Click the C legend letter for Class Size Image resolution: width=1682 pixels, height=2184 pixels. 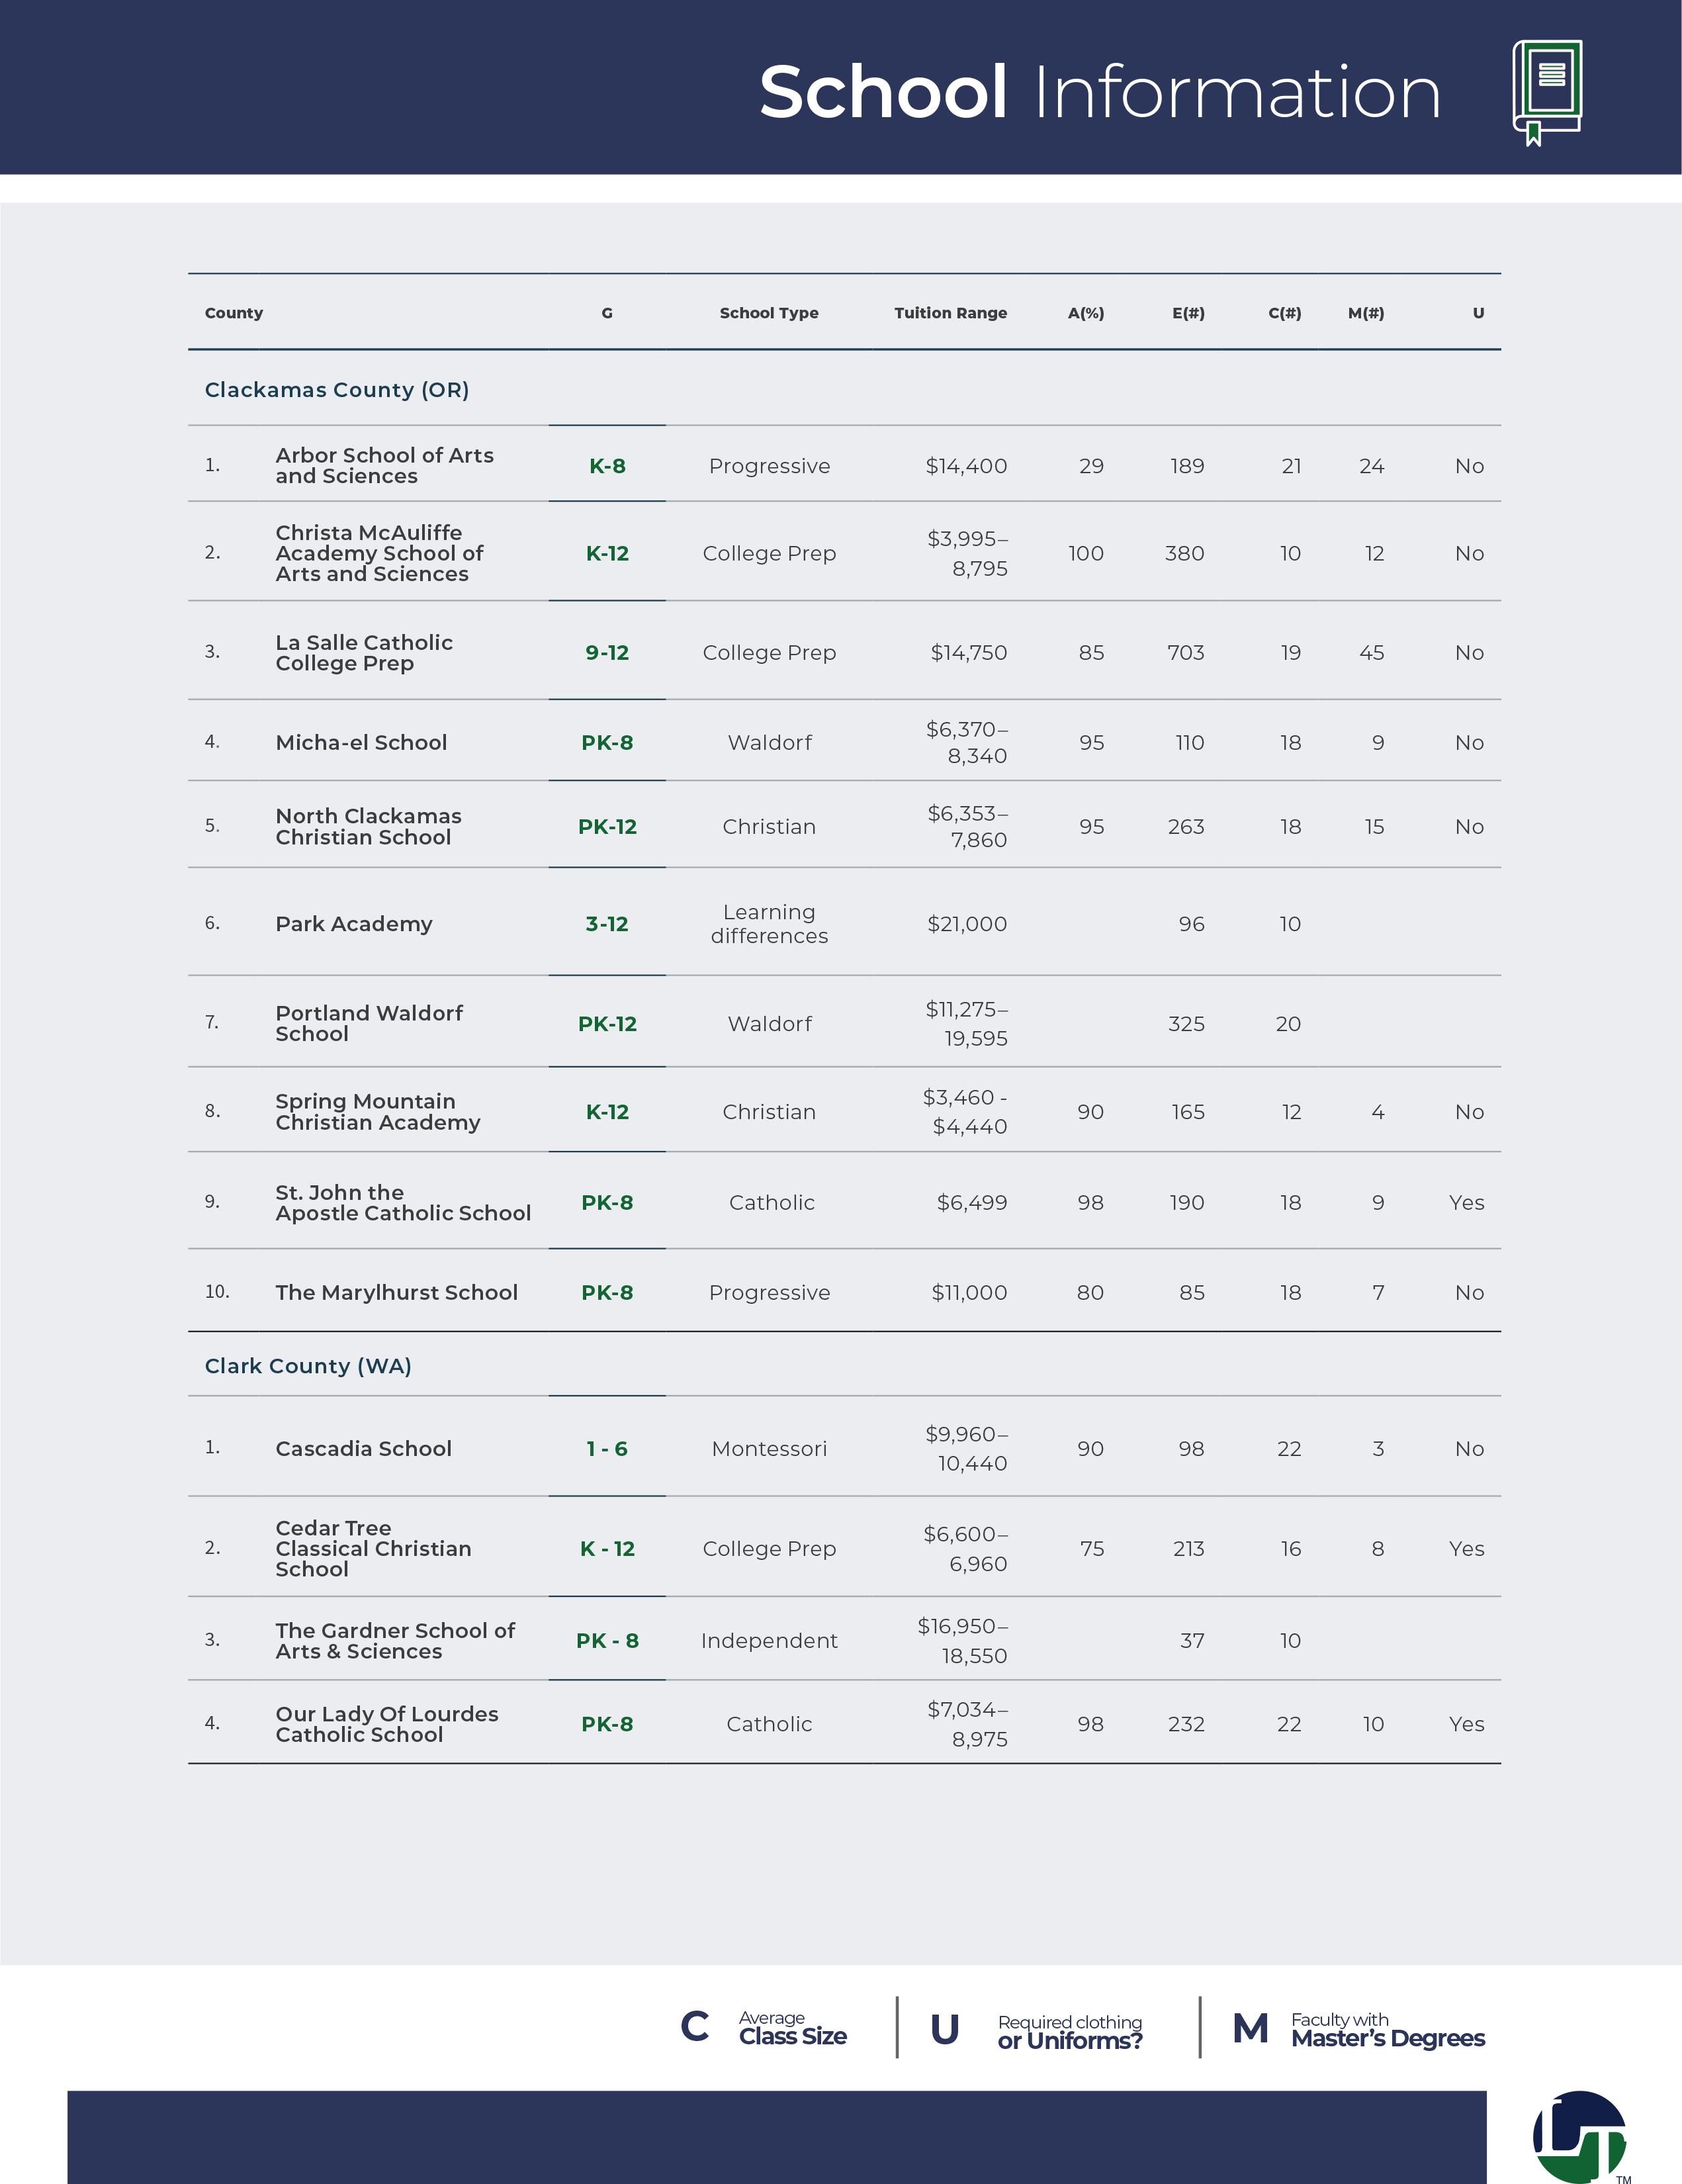pyautogui.click(x=695, y=2027)
